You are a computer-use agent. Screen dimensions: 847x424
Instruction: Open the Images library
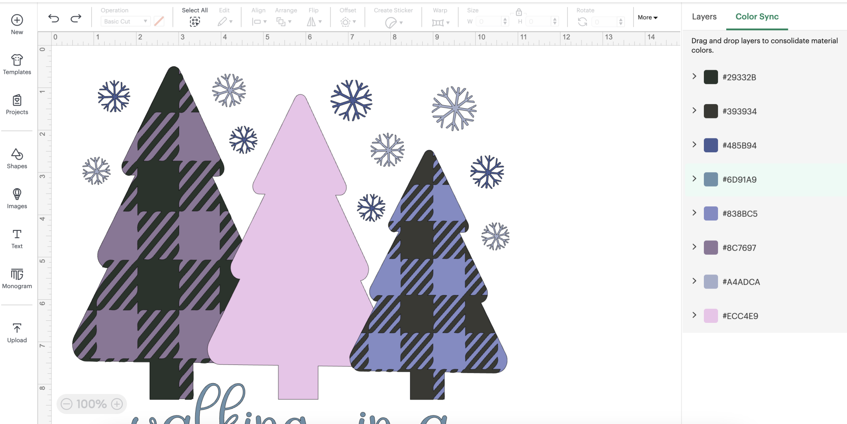tap(17, 195)
